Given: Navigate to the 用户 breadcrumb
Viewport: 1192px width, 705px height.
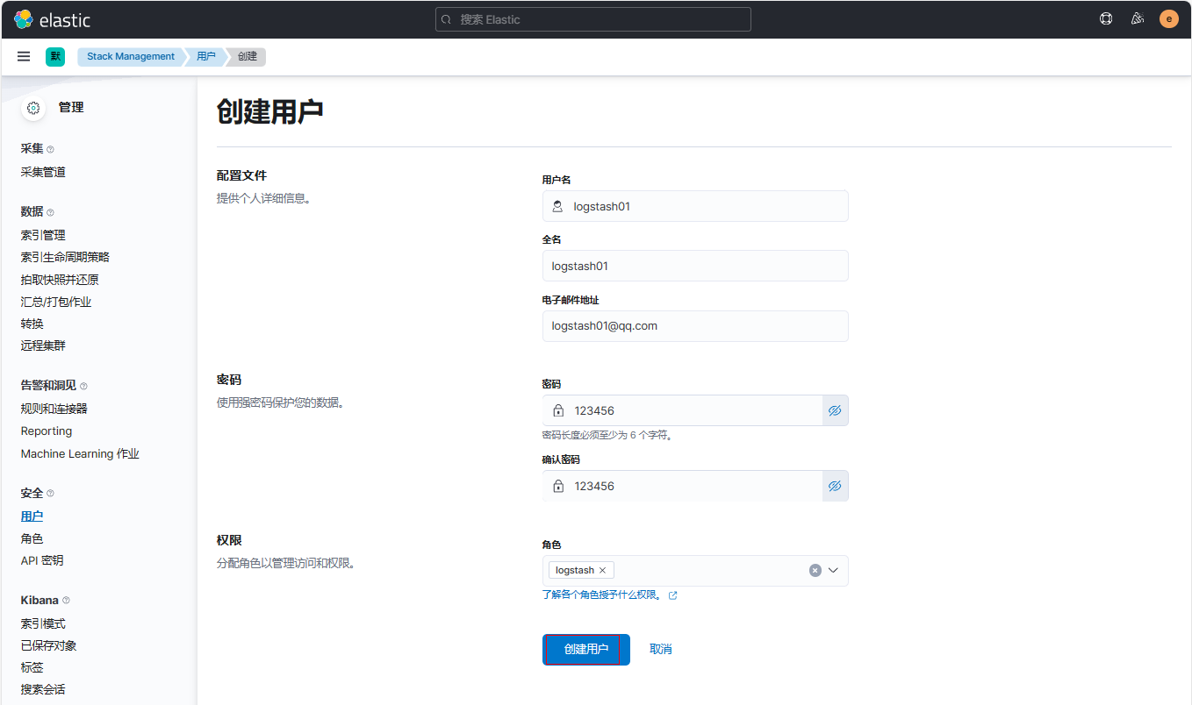Looking at the screenshot, I should pyautogui.click(x=206, y=56).
